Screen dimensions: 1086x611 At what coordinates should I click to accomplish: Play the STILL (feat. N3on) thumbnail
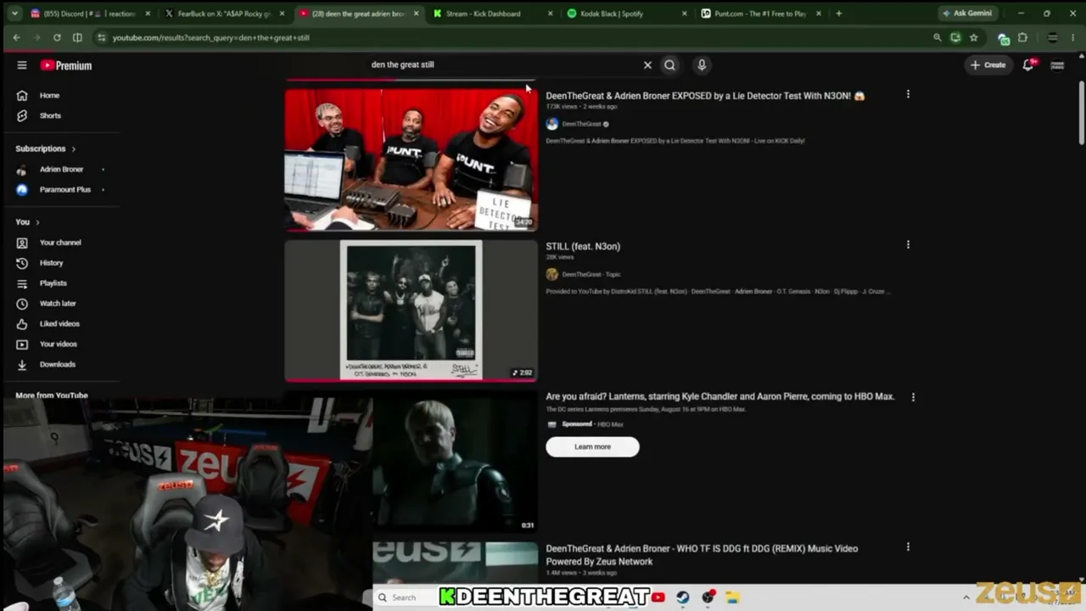[411, 311]
